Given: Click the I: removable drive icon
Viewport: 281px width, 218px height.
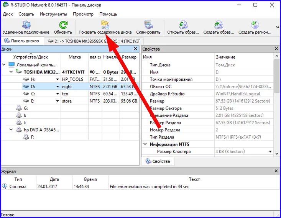Looking at the screenshot, I should tap(19, 115).
